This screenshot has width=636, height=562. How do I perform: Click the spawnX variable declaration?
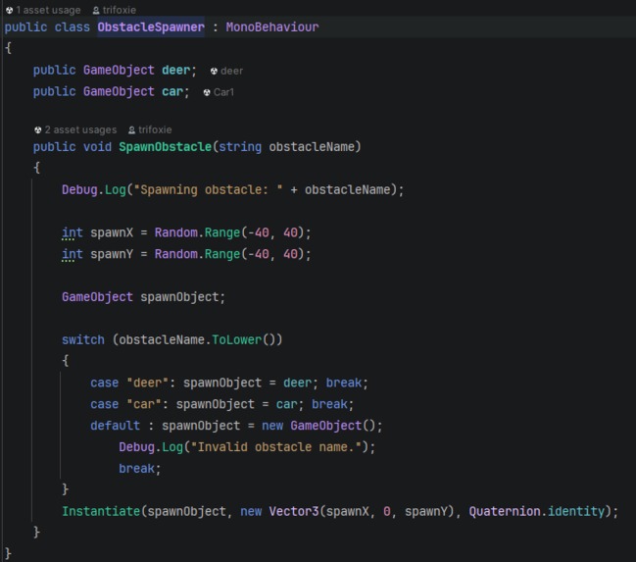(112, 232)
